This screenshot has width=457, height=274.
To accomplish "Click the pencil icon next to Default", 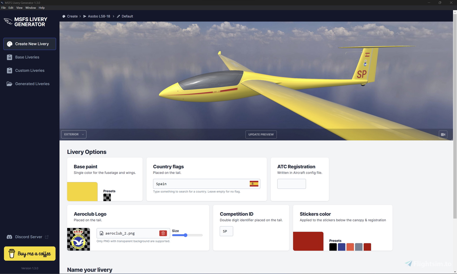I will pyautogui.click(x=118, y=16).
